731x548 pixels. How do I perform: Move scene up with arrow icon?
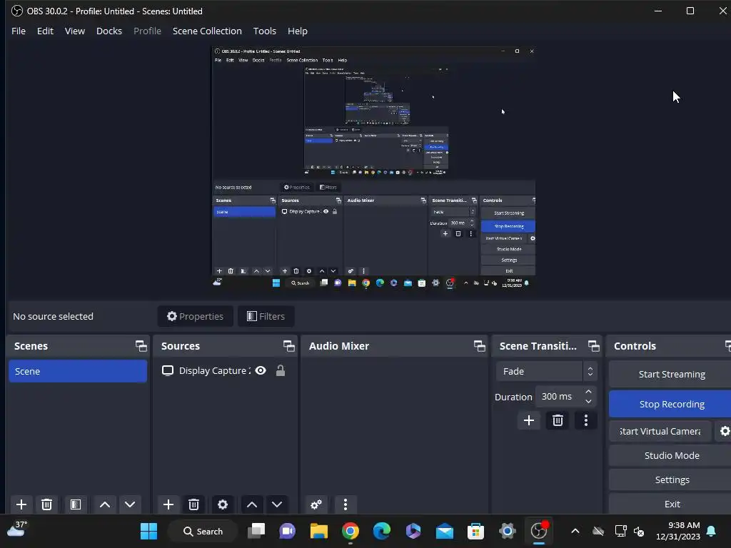pyautogui.click(x=105, y=504)
